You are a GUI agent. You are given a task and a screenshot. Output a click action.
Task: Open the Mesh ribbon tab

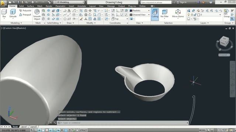pos(40,6)
